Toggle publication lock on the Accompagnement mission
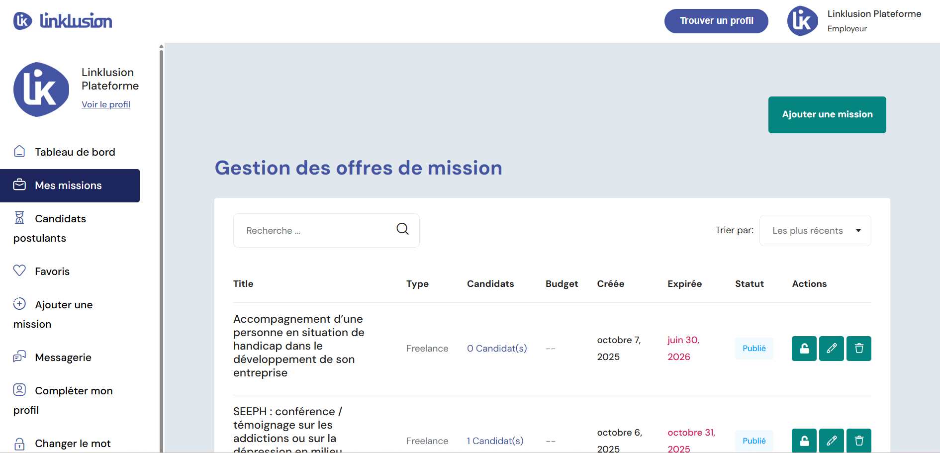This screenshot has width=940, height=453. [804, 348]
